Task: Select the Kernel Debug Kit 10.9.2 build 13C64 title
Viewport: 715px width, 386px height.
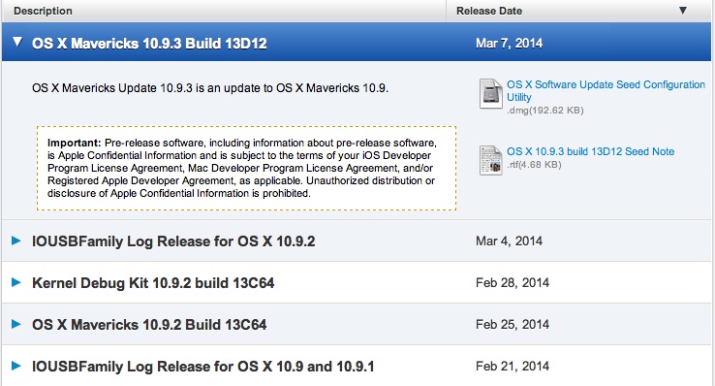Action: pyautogui.click(x=153, y=283)
